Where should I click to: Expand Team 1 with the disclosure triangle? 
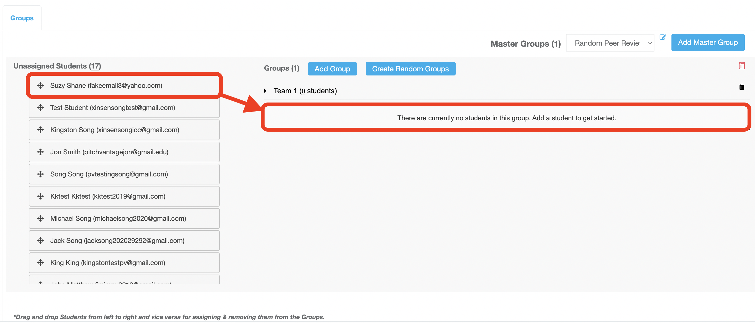[265, 91]
